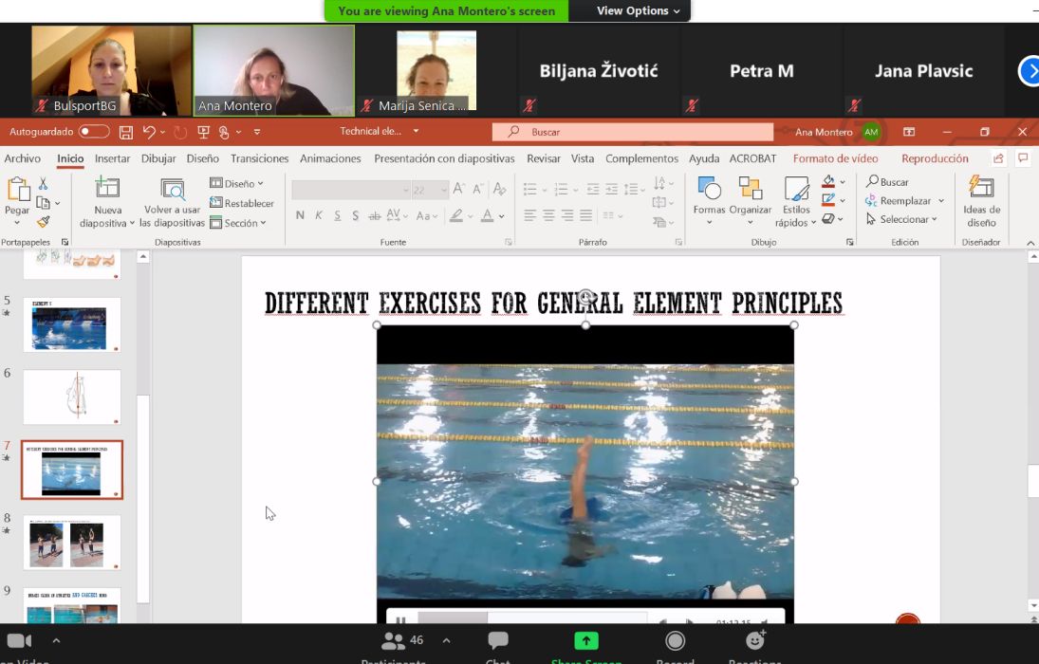Open the Archivo menu

pos(23,158)
